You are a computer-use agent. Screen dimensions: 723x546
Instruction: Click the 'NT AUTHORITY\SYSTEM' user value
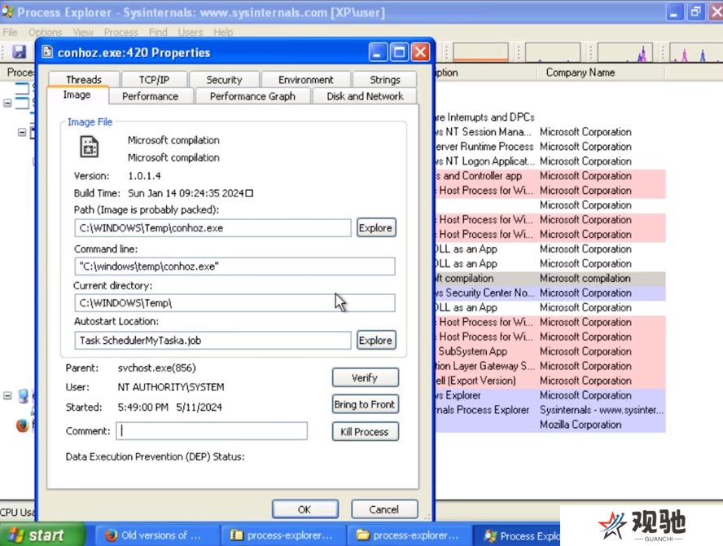tap(171, 387)
